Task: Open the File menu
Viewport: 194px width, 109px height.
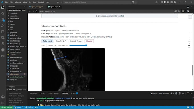Action: pyautogui.click(x=7, y=2)
